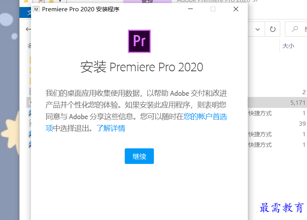The image size is (307, 220).
Task: Click the refresh icon in File Explorer
Action: [272, 29]
